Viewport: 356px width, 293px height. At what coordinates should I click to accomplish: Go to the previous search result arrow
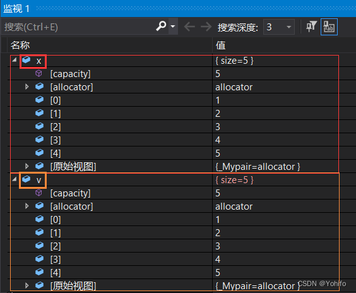pos(189,27)
